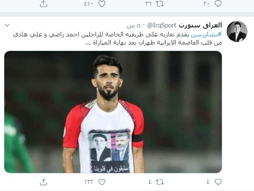Open the #بشاررسن hashtag
Viewport: 254px width, 191px height.
[x=206, y=34]
